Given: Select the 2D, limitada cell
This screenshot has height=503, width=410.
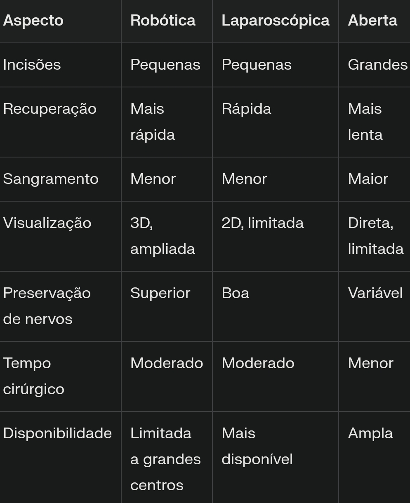Looking at the screenshot, I should pos(262,223).
